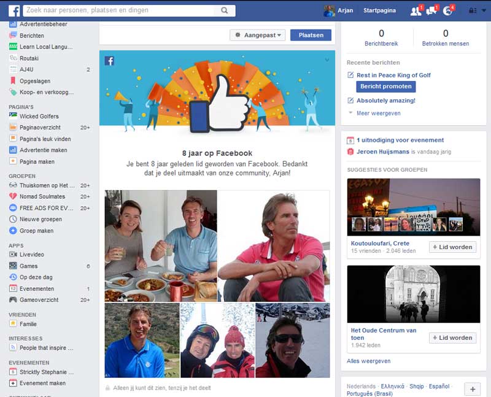
Task: Click Familie friends list icon
Action: coord(13,324)
